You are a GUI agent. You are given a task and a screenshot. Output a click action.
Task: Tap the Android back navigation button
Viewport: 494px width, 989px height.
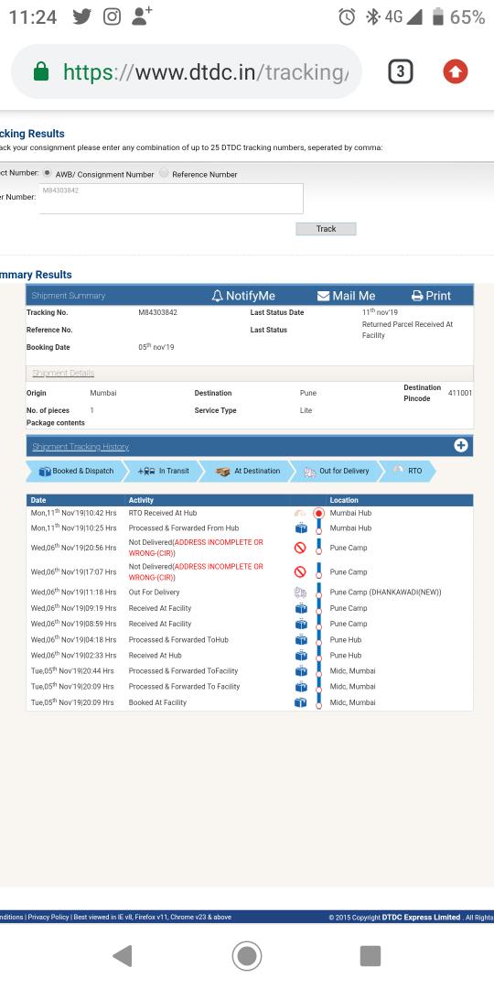pos(123,956)
